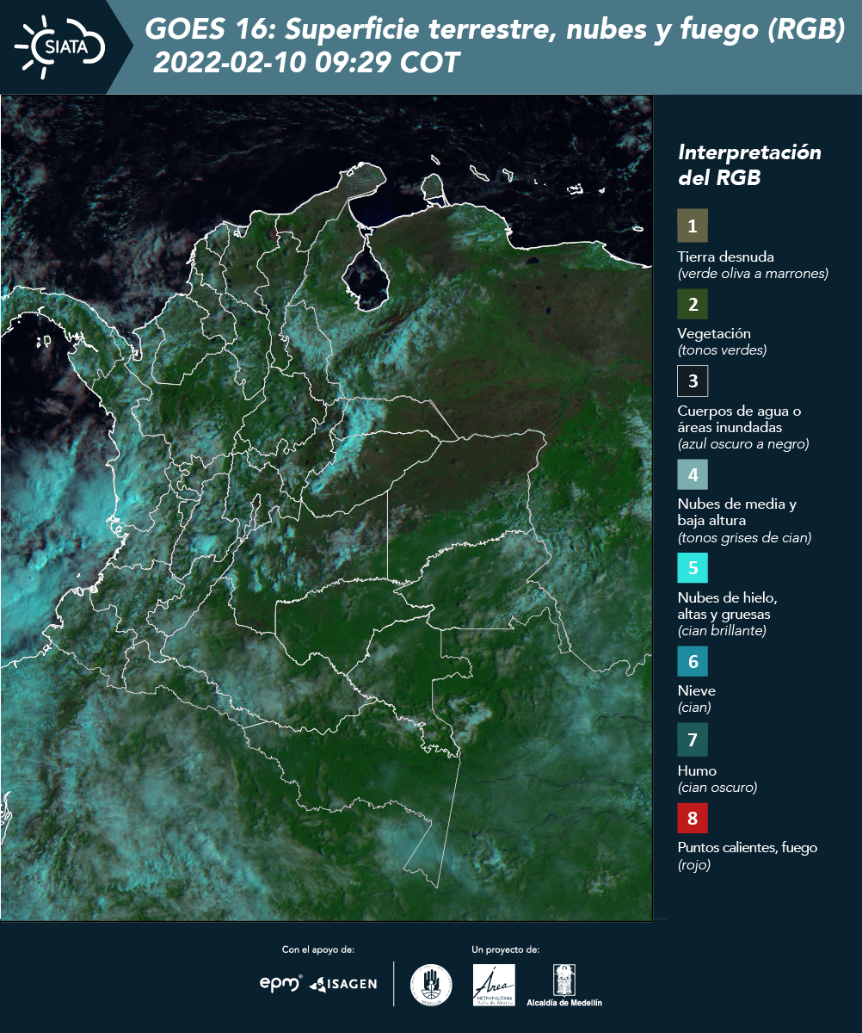The height and width of the screenshot is (1033, 862).
Task: Select legend swatch 2 for Vegetación
Action: pyautogui.click(x=693, y=303)
